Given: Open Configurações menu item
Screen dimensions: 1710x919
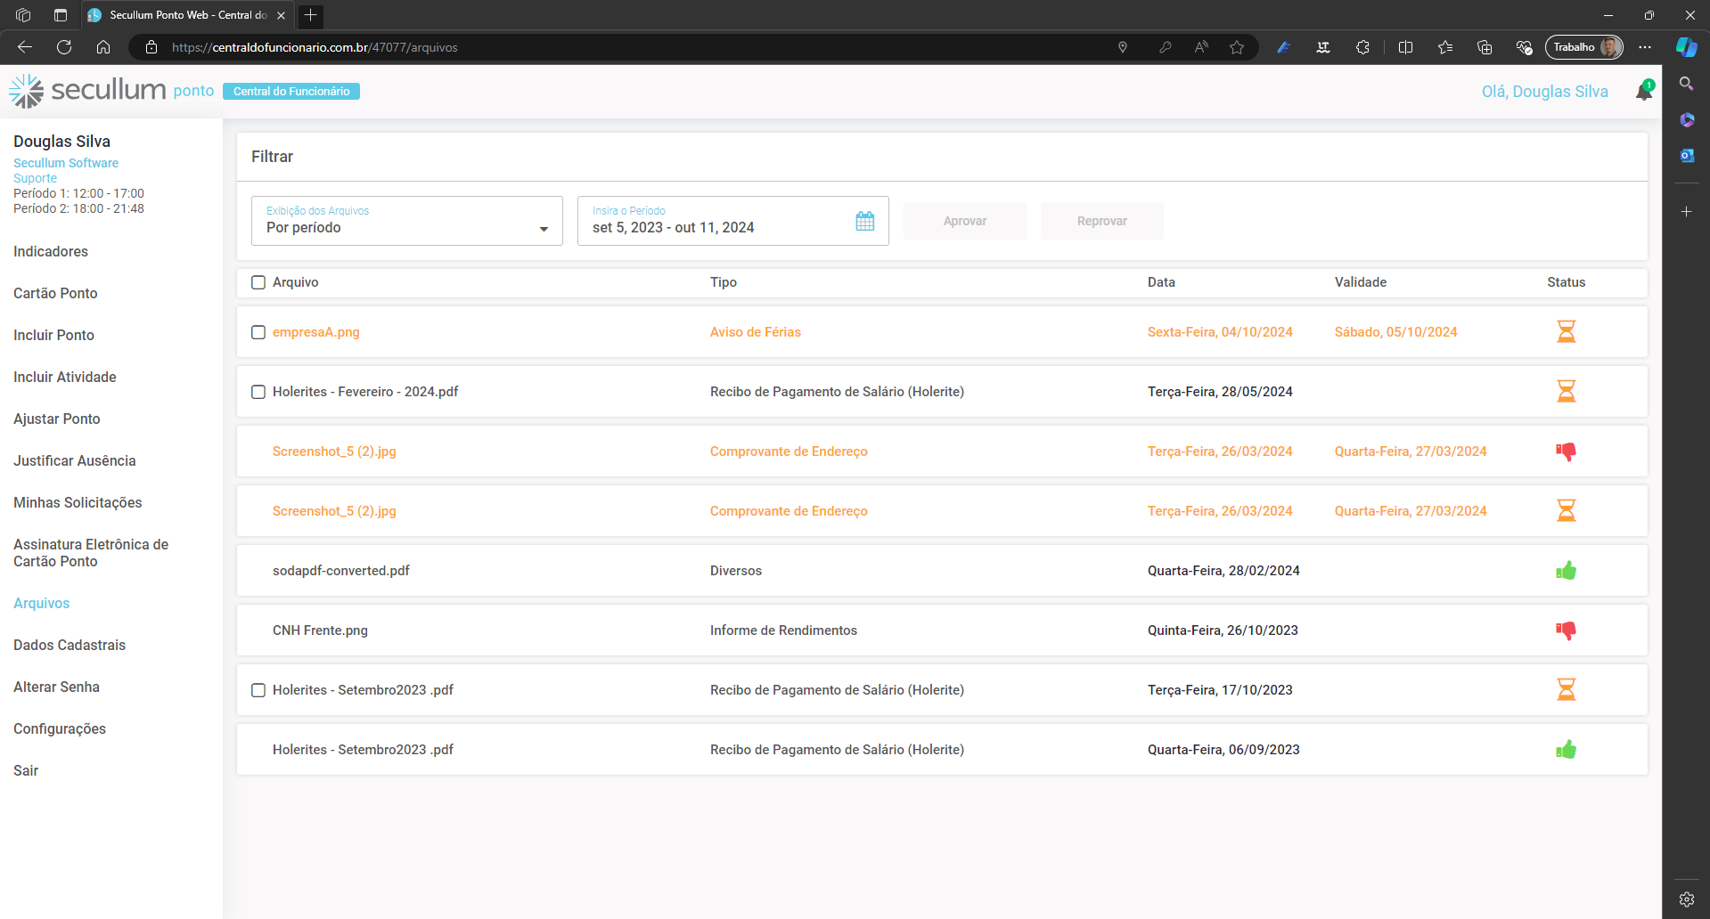Looking at the screenshot, I should click(60, 729).
